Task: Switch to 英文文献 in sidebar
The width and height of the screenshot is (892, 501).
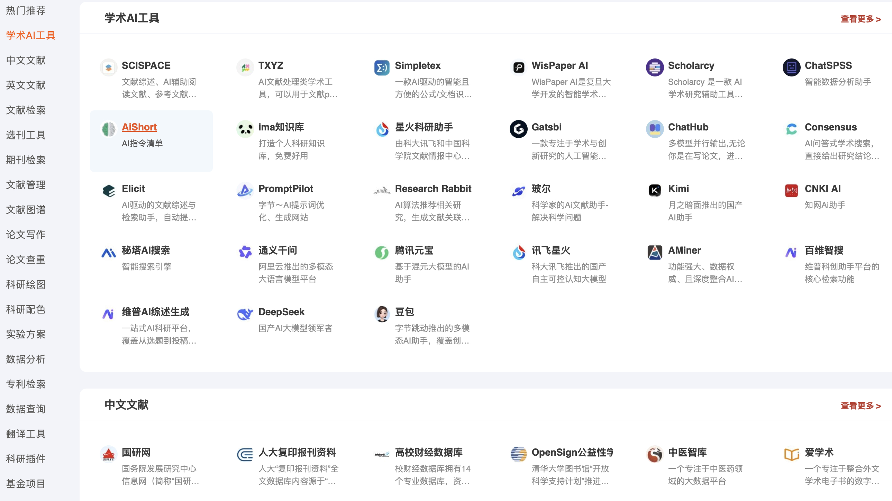Action: pos(26,85)
